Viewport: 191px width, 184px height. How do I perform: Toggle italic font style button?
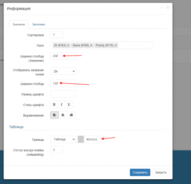(62, 104)
